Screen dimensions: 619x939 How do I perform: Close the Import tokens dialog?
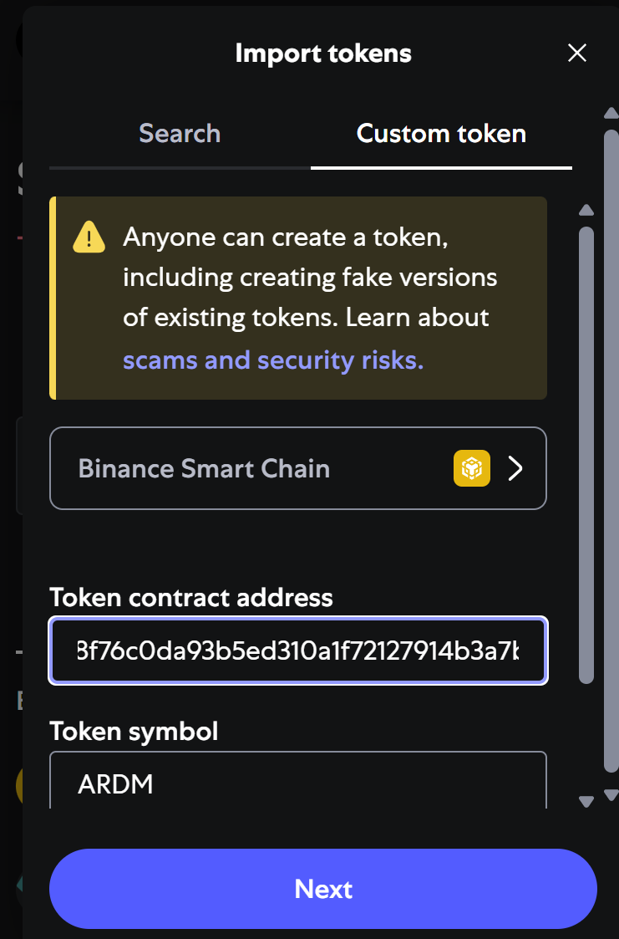(577, 54)
